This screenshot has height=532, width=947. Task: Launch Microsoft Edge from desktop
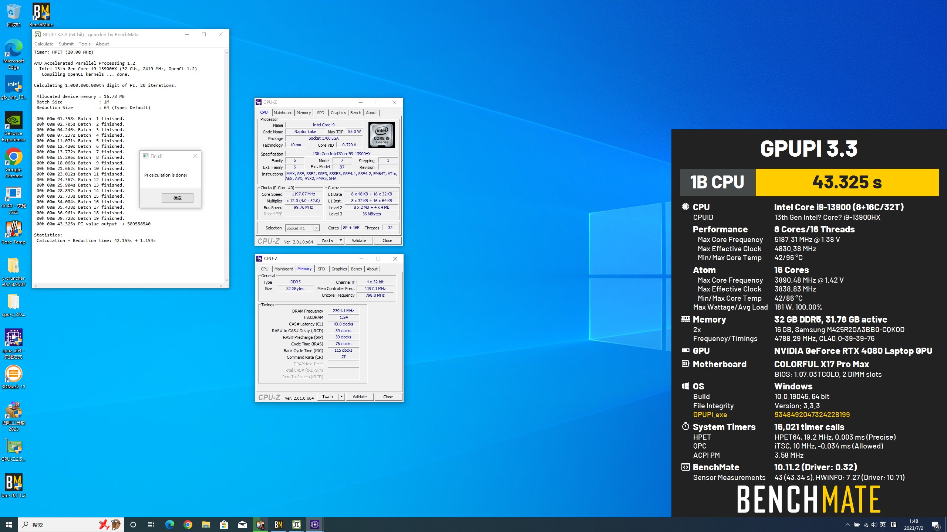point(14,54)
